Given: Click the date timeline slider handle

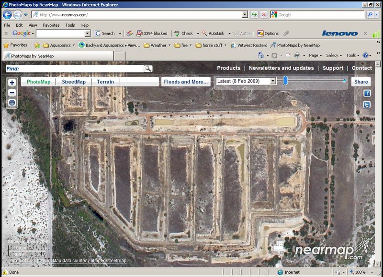Looking at the screenshot, I should (x=285, y=81).
